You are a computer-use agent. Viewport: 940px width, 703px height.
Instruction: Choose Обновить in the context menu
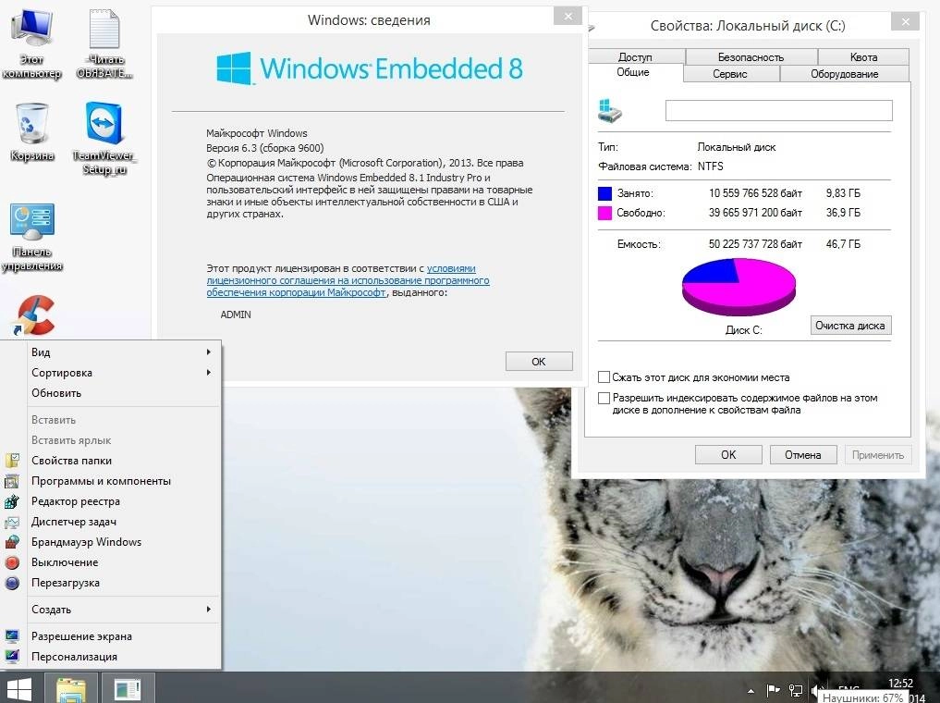(124, 393)
